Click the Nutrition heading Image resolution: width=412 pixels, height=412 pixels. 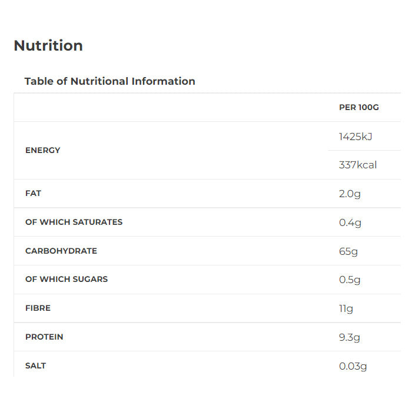click(48, 46)
